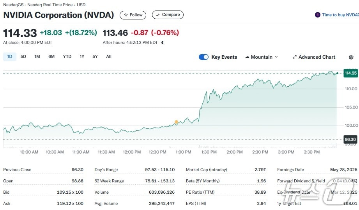The height and width of the screenshot is (210, 359).
Task: Switch to the 5D time range
Action: click(x=23, y=57)
